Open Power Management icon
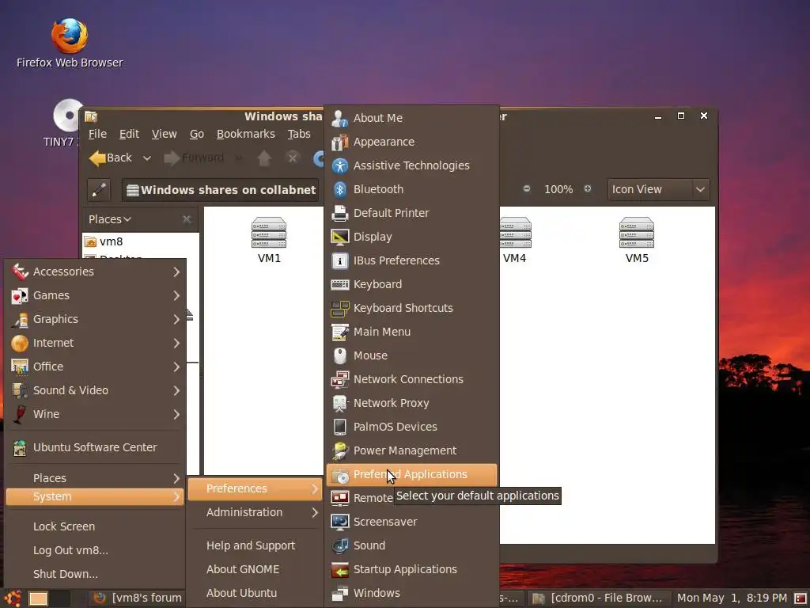Image resolution: width=810 pixels, height=608 pixels. 339,450
